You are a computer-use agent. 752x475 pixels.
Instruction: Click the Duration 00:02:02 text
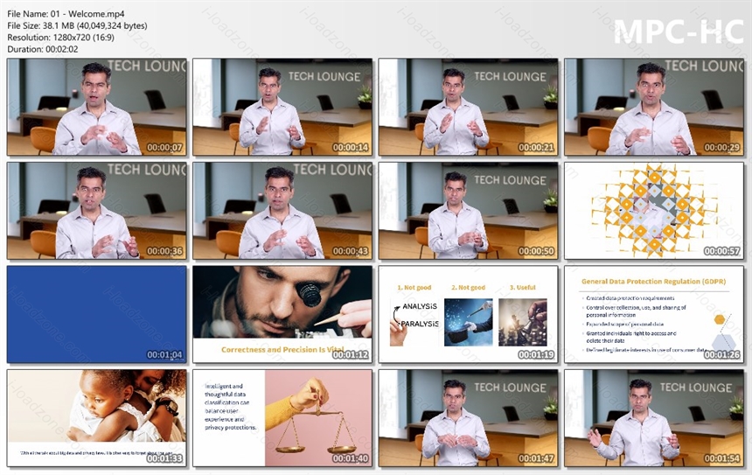tap(43, 49)
